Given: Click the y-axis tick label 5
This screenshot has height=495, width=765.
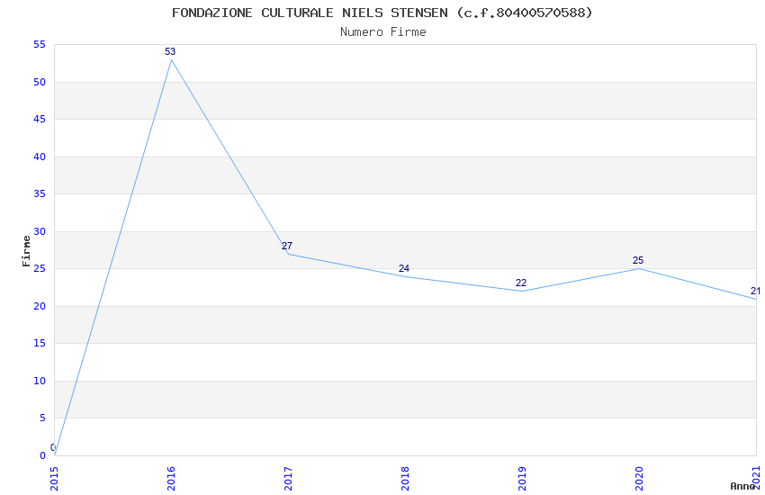Looking at the screenshot, I should (x=43, y=418).
